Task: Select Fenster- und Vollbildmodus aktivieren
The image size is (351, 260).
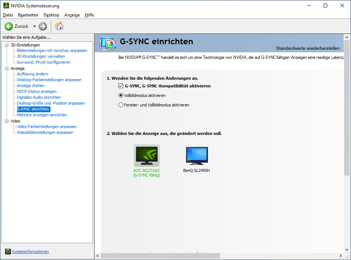Action: click(121, 105)
